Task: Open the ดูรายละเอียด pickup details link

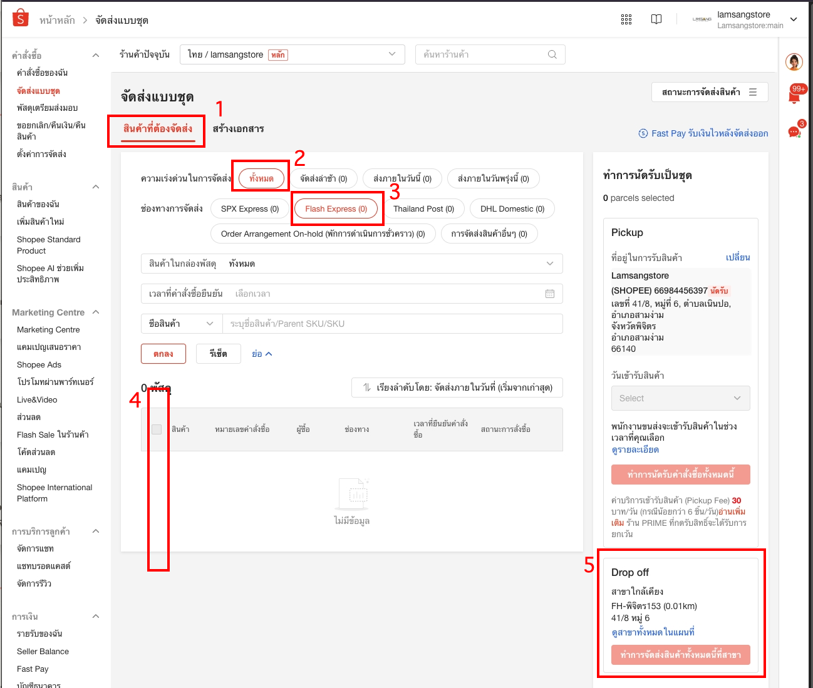Action: [635, 449]
